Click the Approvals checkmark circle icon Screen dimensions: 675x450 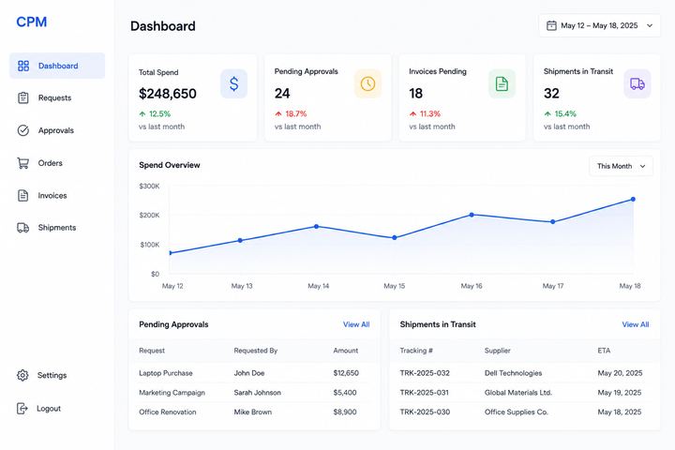tap(23, 130)
